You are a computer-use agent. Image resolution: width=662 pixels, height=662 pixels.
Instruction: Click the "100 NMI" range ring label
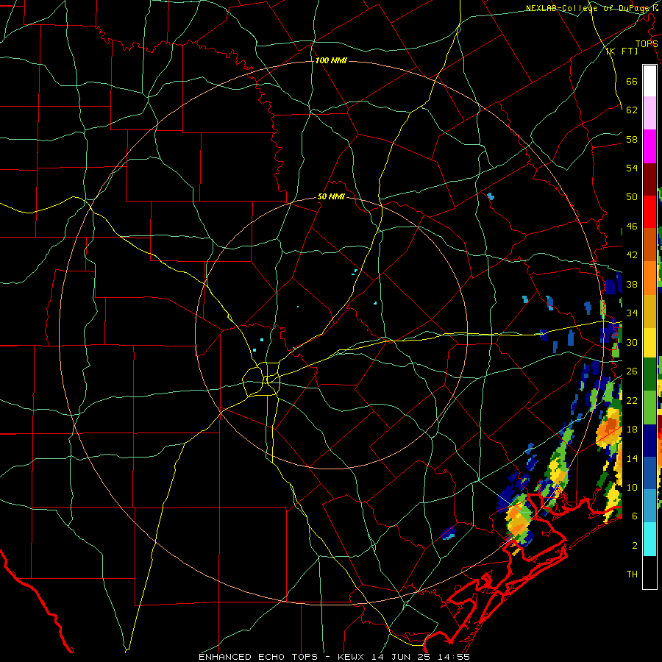point(331,61)
